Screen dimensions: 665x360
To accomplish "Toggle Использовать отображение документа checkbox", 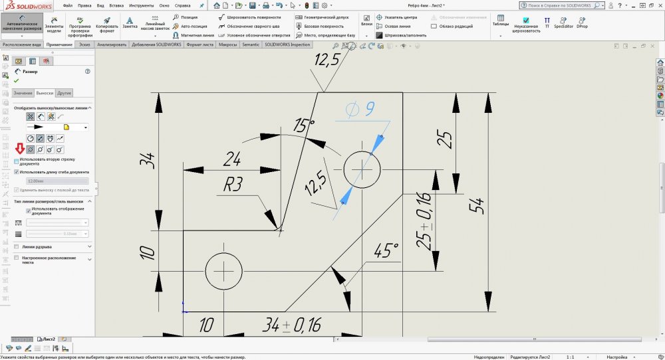I will [x=29, y=211].
